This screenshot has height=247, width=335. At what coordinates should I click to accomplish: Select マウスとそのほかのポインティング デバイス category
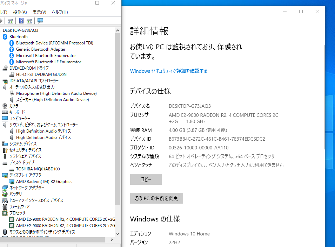[x=42, y=232]
